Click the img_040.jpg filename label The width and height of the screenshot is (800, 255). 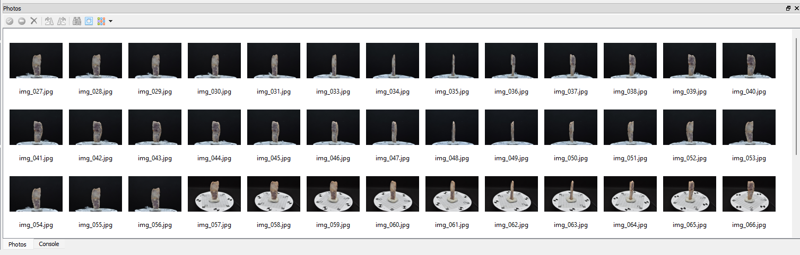[749, 92]
